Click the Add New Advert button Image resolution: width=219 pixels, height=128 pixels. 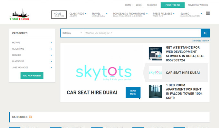[32, 76]
